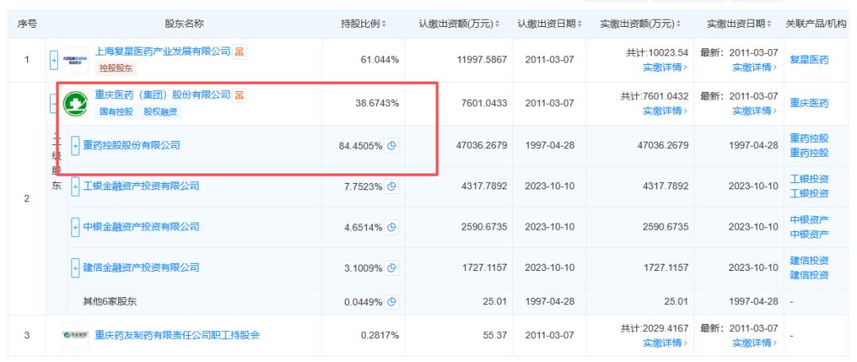Select the 55.37 subscribed amount cell

pos(495,335)
